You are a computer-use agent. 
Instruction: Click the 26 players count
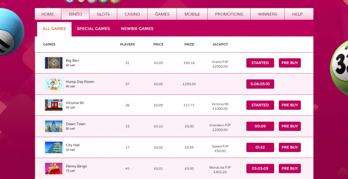pos(127,105)
